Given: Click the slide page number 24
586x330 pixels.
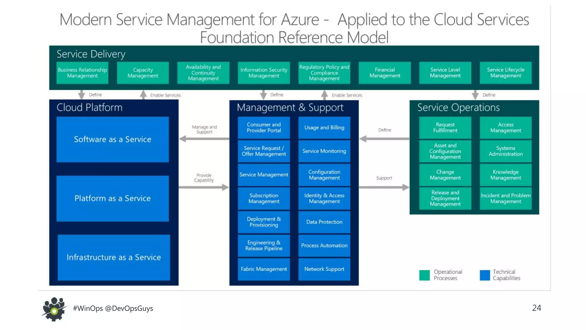Looking at the screenshot, I should point(536,308).
